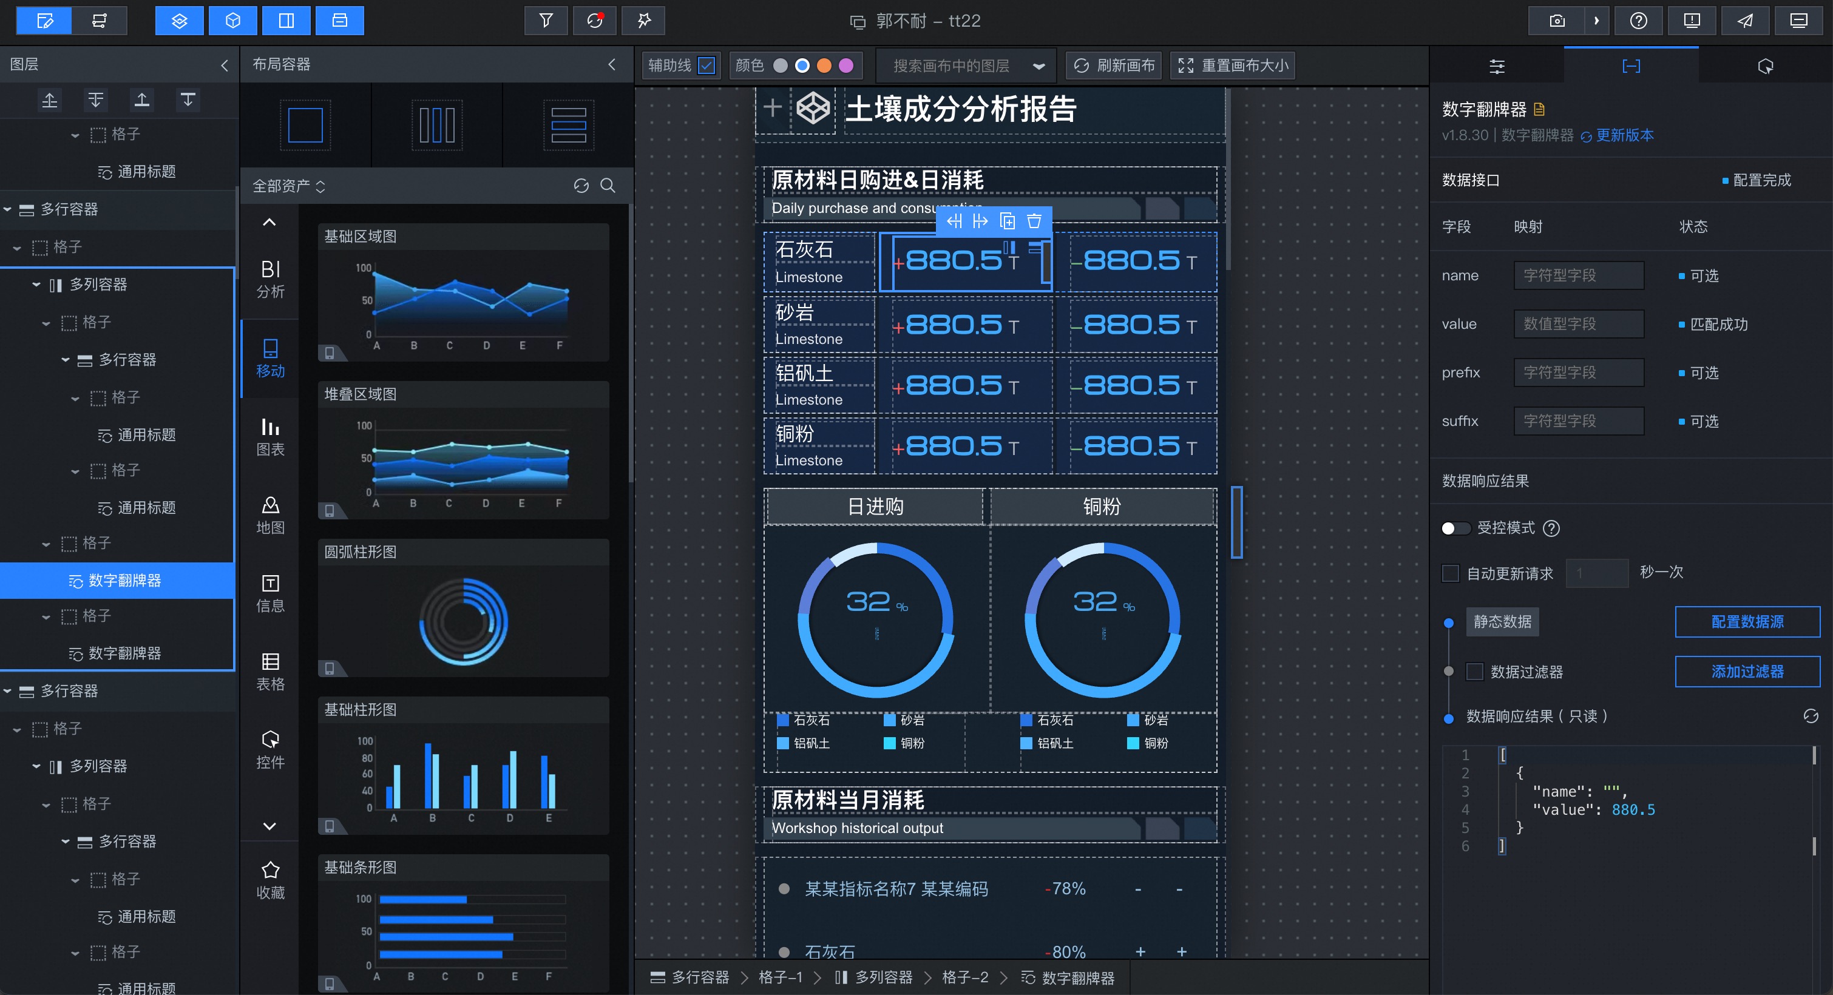Check the 自动更新请求 checkbox
The width and height of the screenshot is (1833, 995).
point(1450,573)
